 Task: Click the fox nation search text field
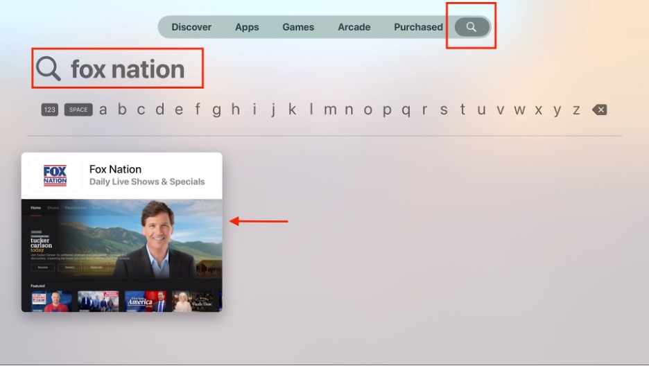(128, 69)
